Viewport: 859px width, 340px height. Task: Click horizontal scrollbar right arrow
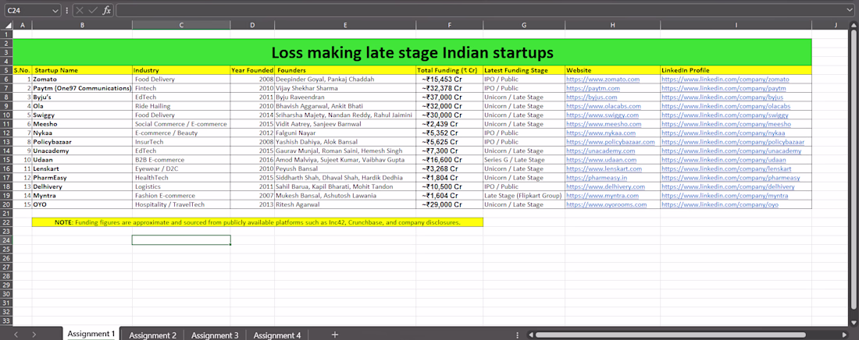(x=844, y=335)
